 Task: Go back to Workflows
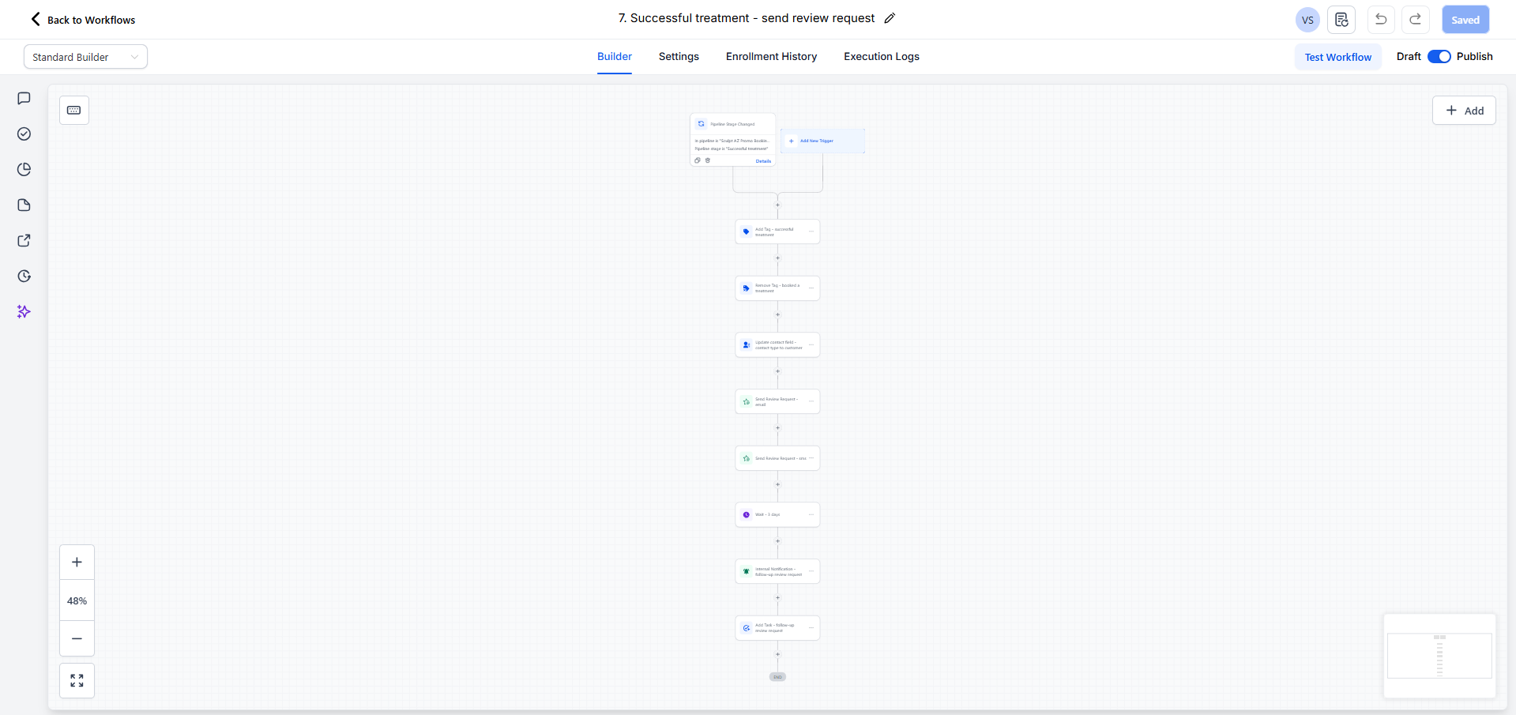[83, 20]
